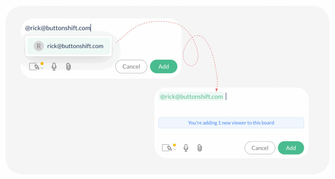The image size is (335, 179).
Task: Click the paperclip attachment icon in the upper comment box
Action: tap(68, 67)
